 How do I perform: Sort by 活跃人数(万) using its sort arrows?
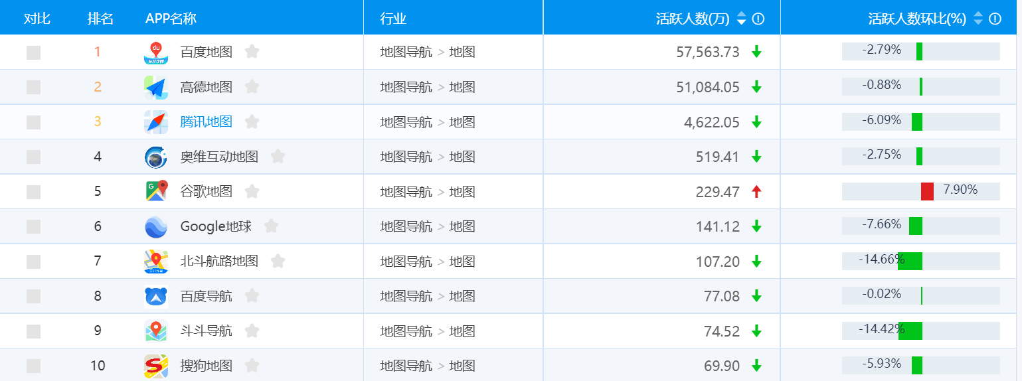[x=742, y=19]
